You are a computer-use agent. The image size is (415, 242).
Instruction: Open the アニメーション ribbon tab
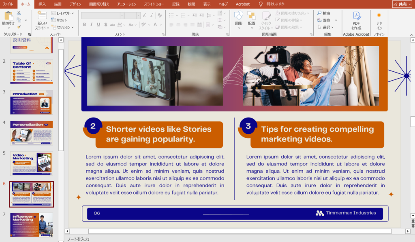(126, 4)
